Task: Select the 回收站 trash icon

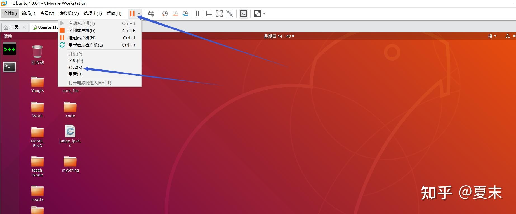Action: click(37, 55)
